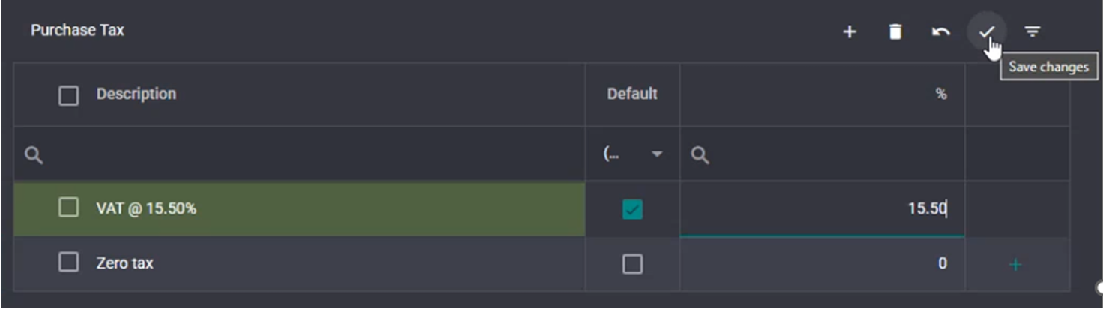Open the filter lines icon
The image size is (1103, 309).
pyautogui.click(x=1033, y=31)
